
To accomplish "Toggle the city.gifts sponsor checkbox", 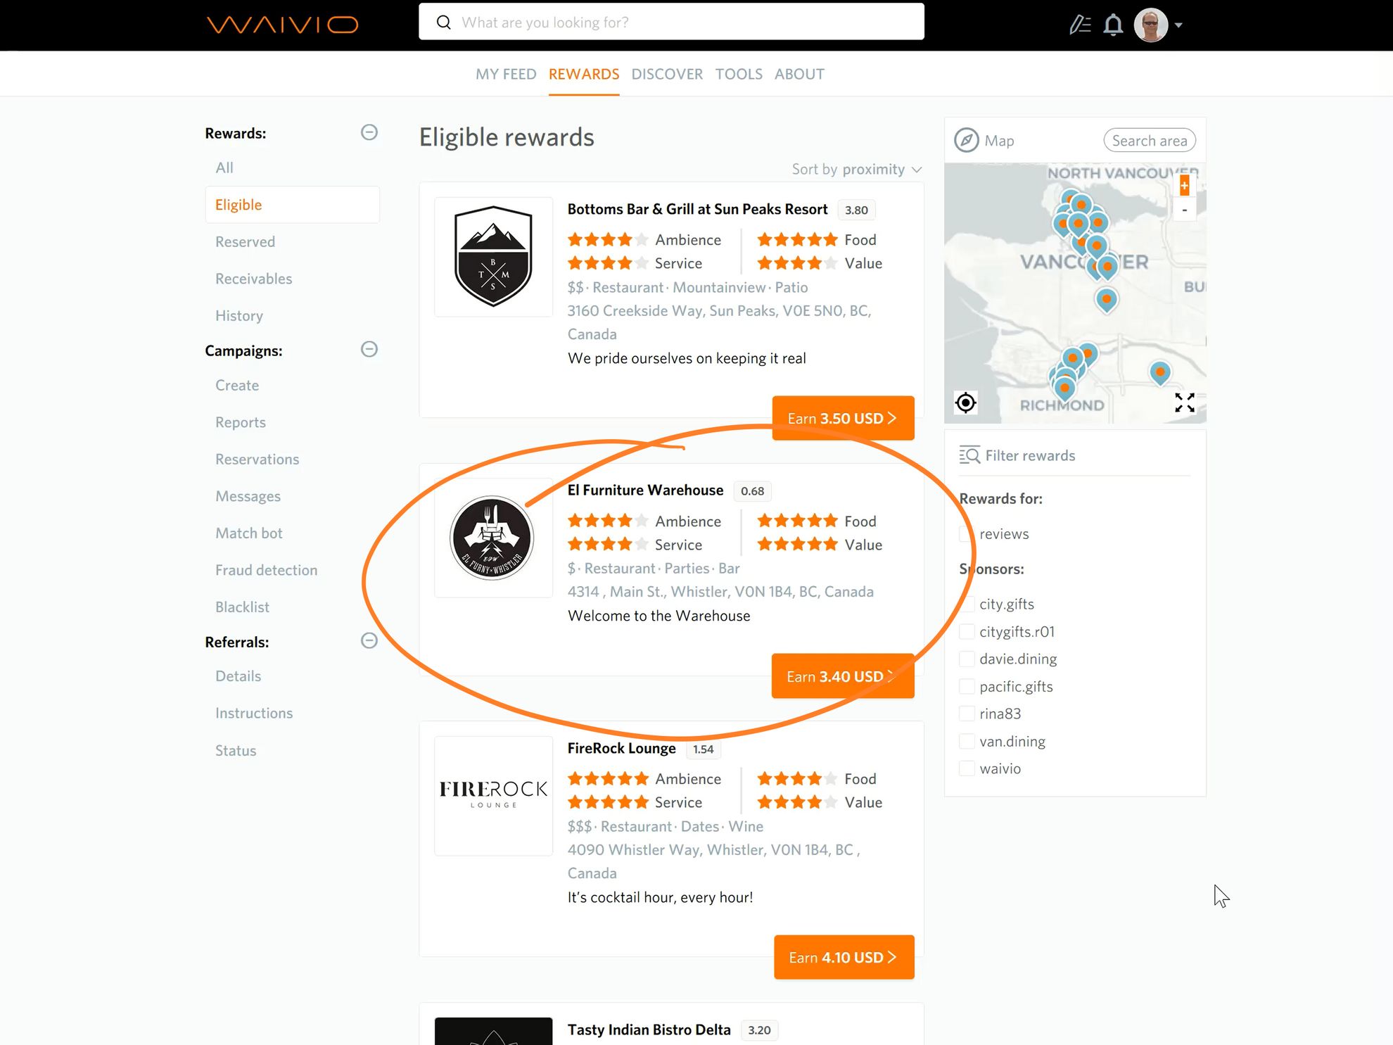I will coord(967,604).
